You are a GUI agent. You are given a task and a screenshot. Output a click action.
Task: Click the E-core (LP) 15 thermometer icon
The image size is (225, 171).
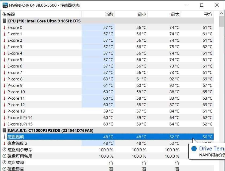pyautogui.click(x=4, y=124)
